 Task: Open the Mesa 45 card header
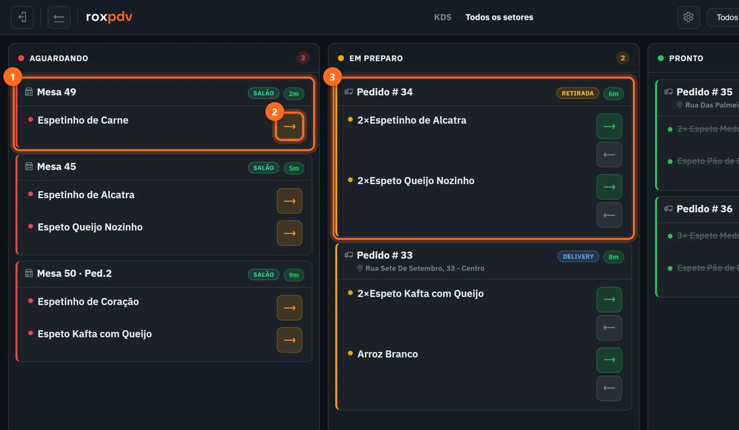pyautogui.click(x=164, y=167)
